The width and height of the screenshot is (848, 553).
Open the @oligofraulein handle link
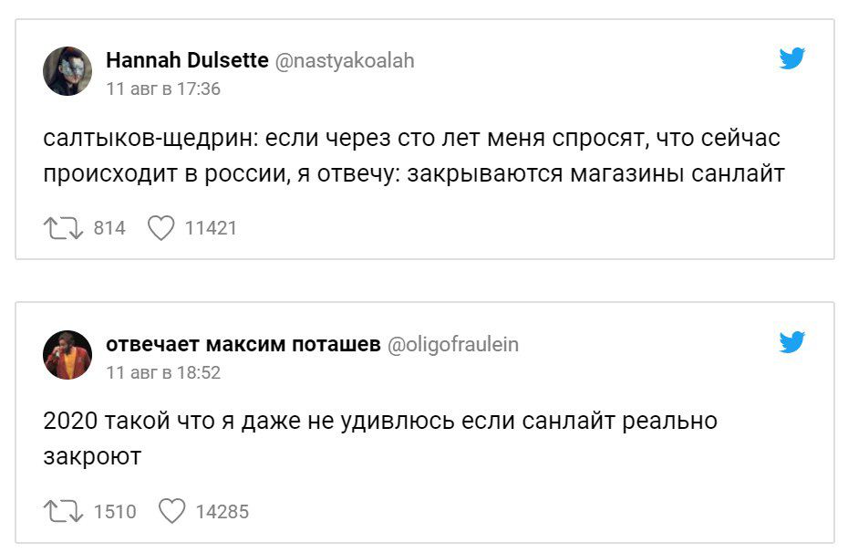[453, 344]
